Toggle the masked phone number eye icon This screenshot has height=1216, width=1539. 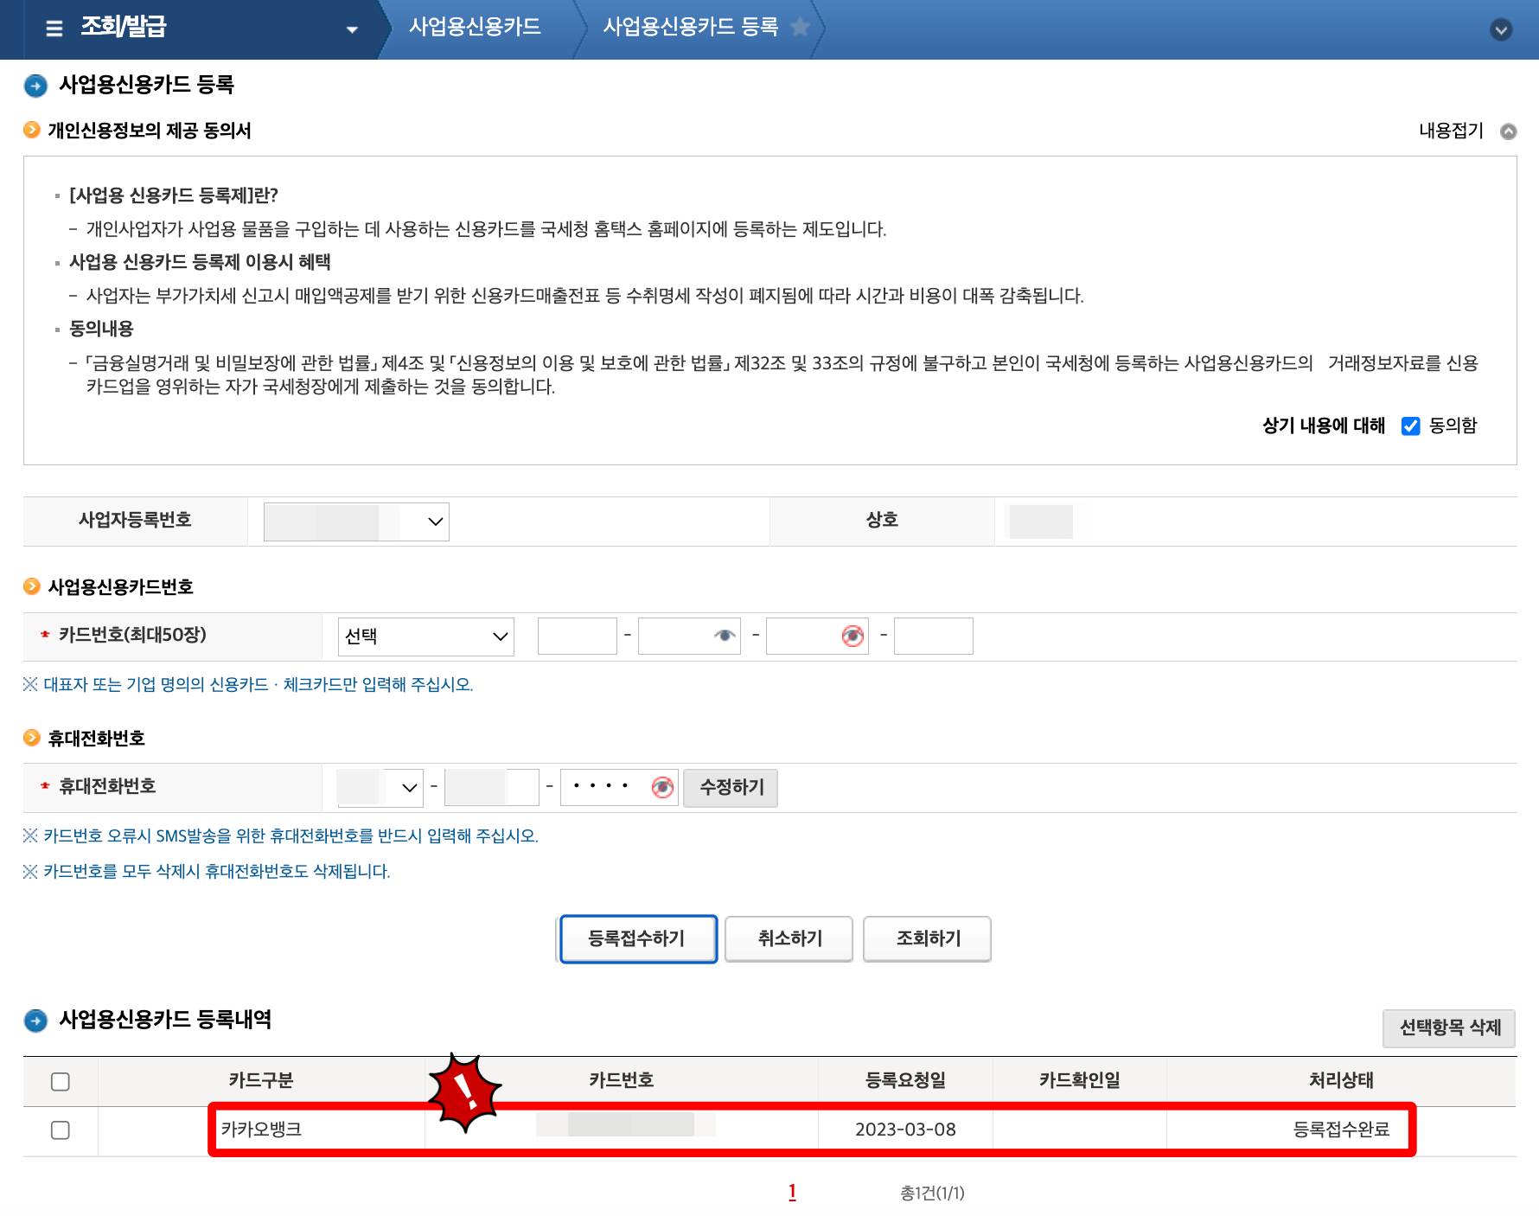tap(662, 787)
